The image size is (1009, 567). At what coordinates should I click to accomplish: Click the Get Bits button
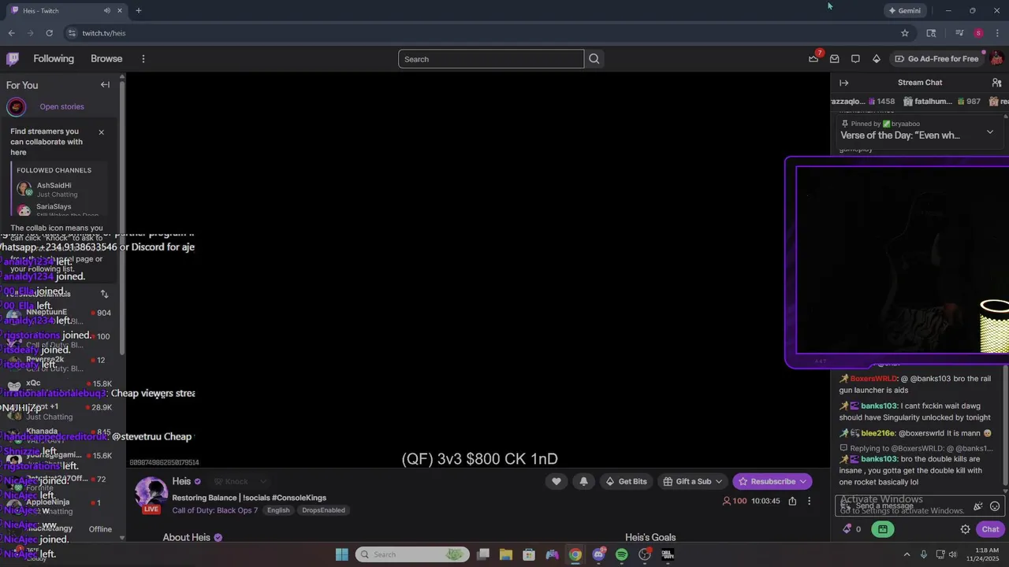pyautogui.click(x=626, y=481)
